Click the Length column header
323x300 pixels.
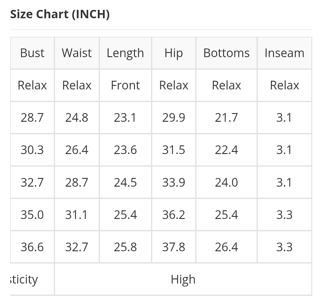pyautogui.click(x=125, y=53)
